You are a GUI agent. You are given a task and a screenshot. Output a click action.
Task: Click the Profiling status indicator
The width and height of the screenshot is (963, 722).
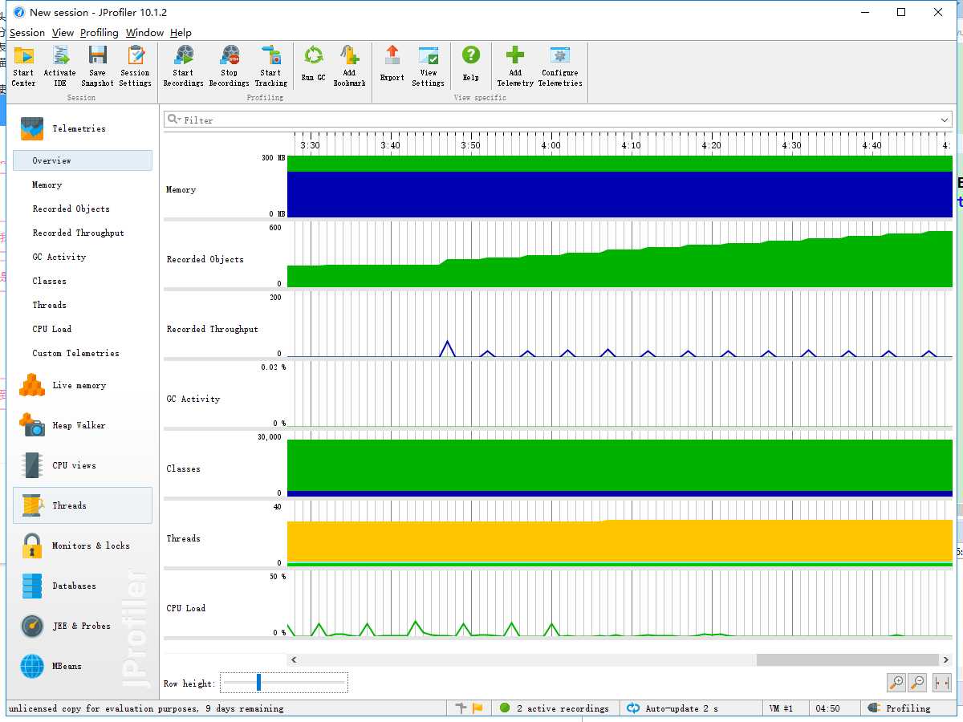(901, 708)
